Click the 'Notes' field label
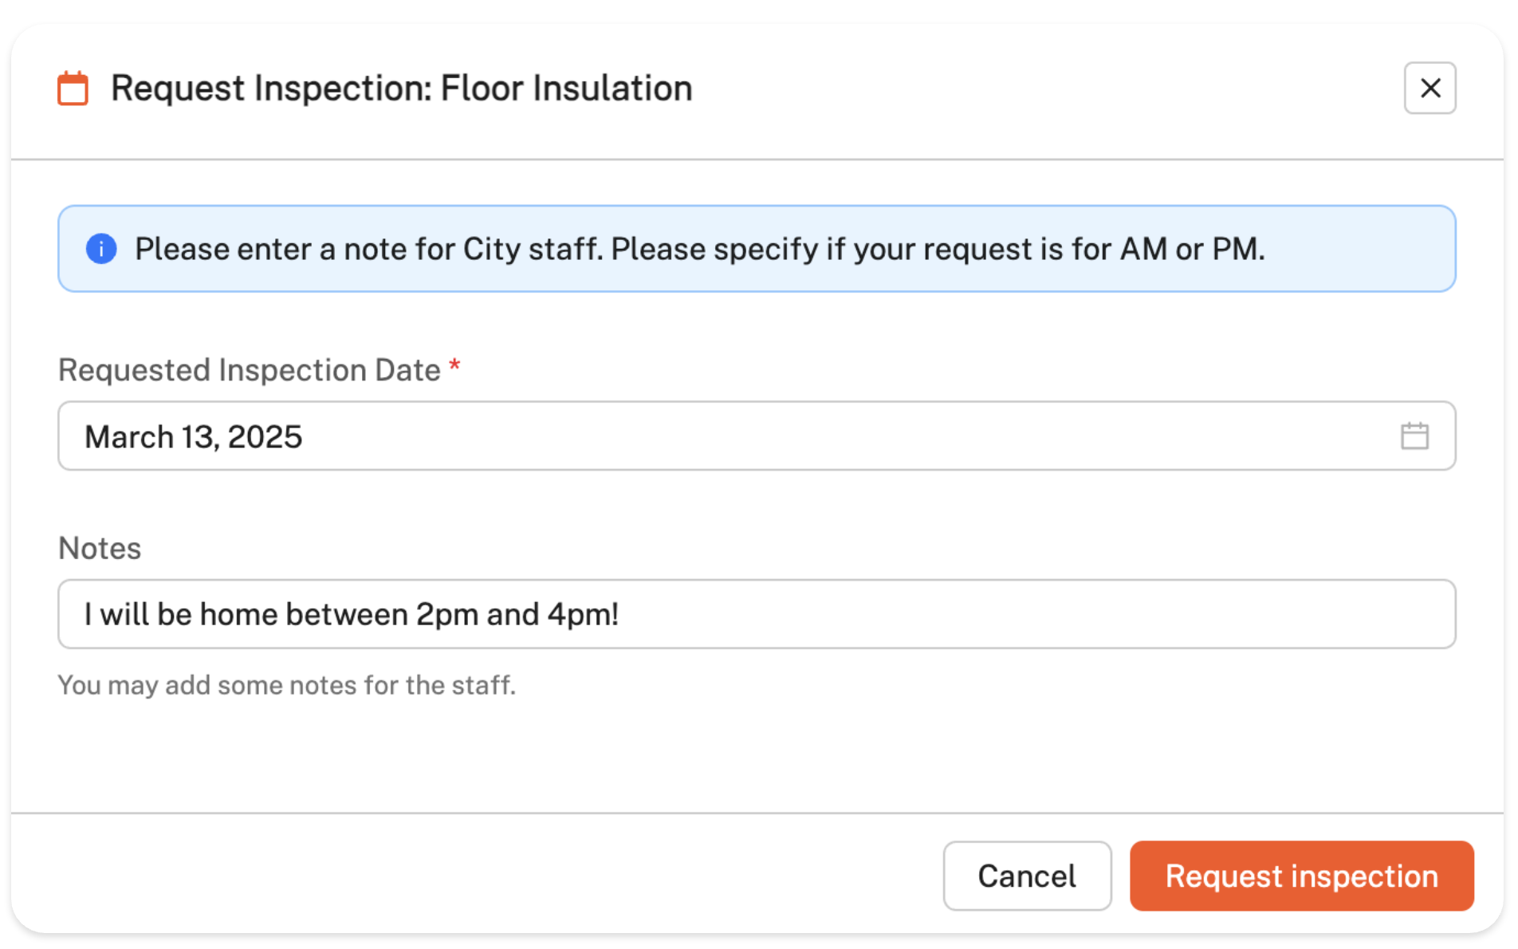Image resolution: width=1518 pixels, height=949 pixels. click(100, 549)
